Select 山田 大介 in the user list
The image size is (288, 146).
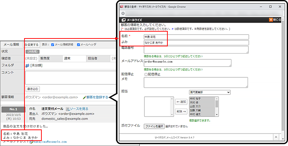[195, 106]
